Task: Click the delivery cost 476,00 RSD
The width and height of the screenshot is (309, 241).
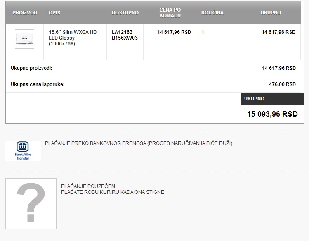Action: point(282,84)
